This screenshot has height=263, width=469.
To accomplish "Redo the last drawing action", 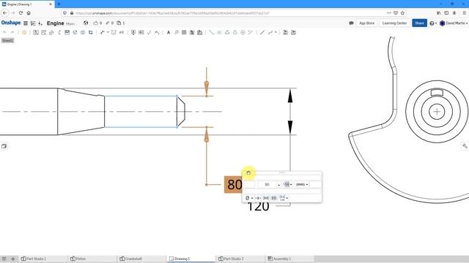I will pyautogui.click(x=12, y=32).
